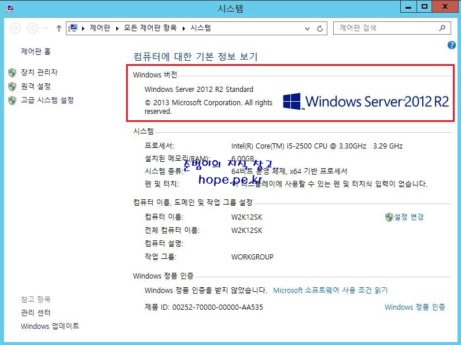This screenshot has height=345, width=461.
Task: Select the text Windows Server 2012 R2 Standard
Action: click(x=199, y=89)
